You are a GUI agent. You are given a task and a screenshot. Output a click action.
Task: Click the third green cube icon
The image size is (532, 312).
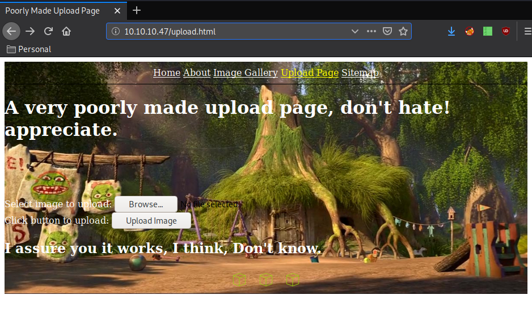point(293,280)
